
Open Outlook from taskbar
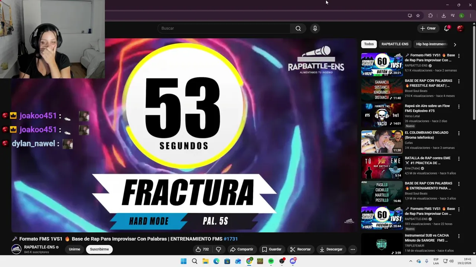click(238, 261)
